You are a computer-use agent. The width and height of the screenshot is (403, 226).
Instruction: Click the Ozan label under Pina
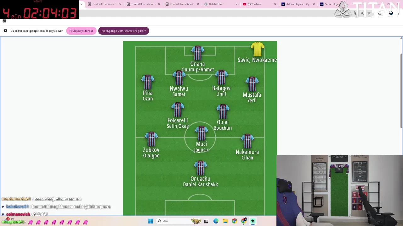(148, 99)
